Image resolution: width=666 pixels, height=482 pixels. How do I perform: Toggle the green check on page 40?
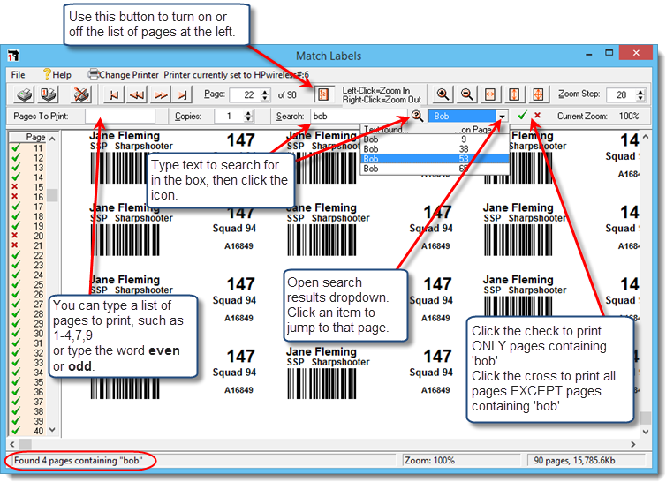[16, 431]
